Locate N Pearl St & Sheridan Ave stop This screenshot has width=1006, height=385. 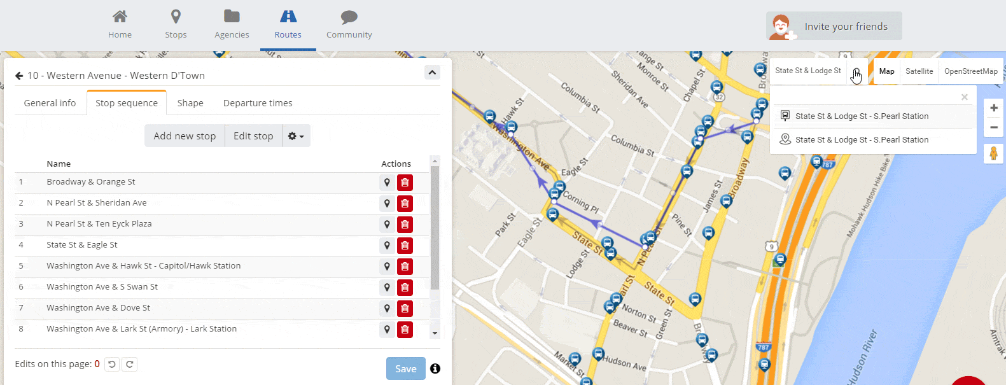387,204
